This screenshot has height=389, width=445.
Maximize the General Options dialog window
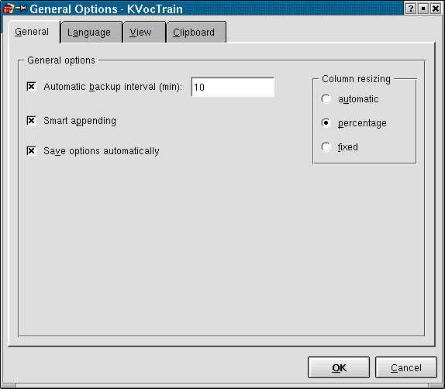pyautogui.click(x=423, y=9)
